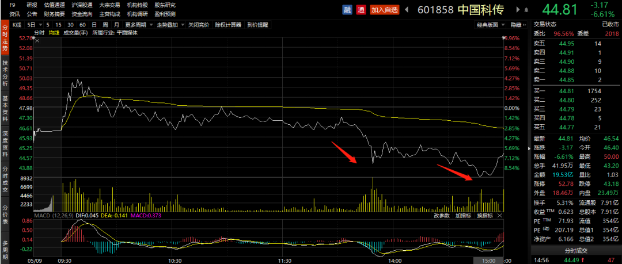Open the 资金流向 menu item
This screenshot has height=264, width=622.
82,13
